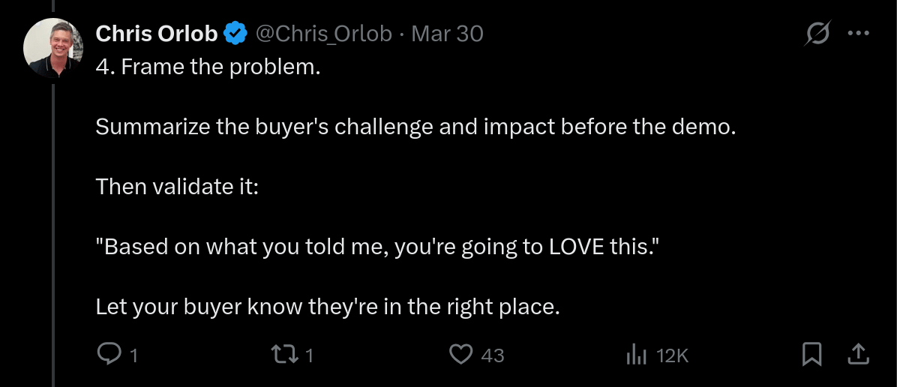Viewport: 897px width, 387px height.
Task: Click the reply count number 1
Action: tap(134, 355)
